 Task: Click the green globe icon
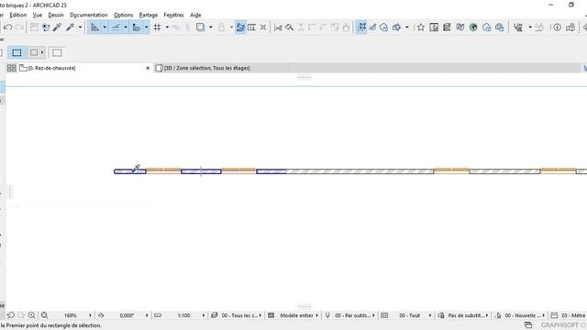point(473,27)
